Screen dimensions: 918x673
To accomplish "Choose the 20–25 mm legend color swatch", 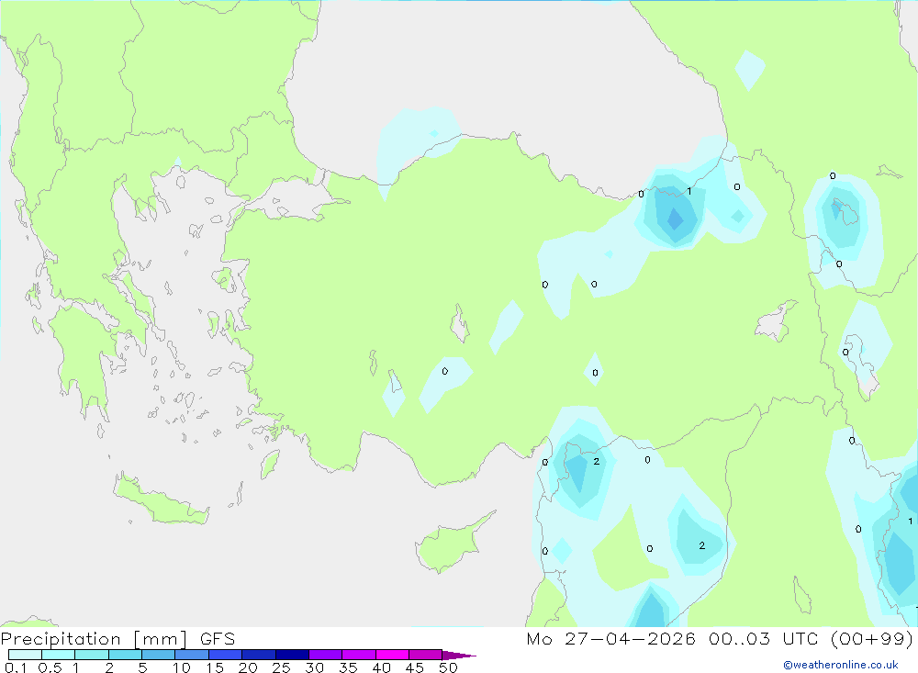I will click(x=259, y=655).
